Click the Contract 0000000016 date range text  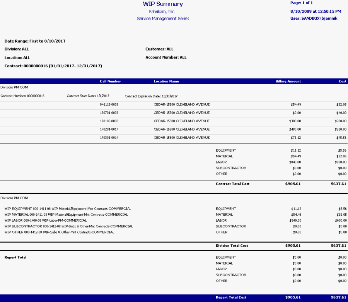(x=53, y=66)
